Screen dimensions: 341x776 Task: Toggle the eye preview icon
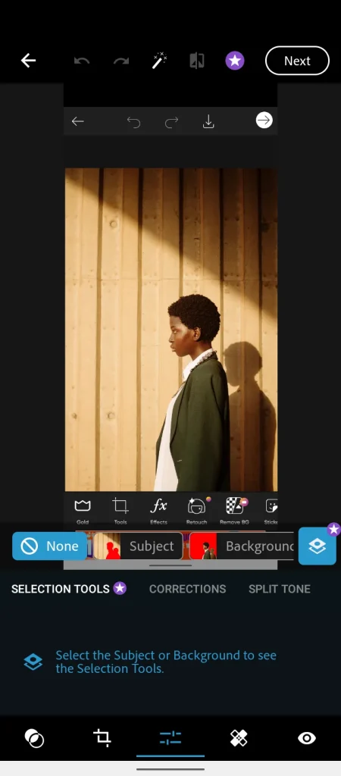307,738
